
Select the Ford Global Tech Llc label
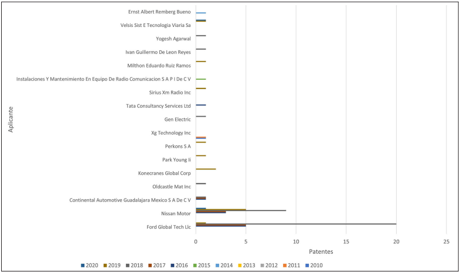pos(169,227)
